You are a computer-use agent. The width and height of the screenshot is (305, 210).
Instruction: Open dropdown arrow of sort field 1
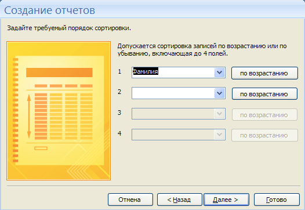pos(220,73)
